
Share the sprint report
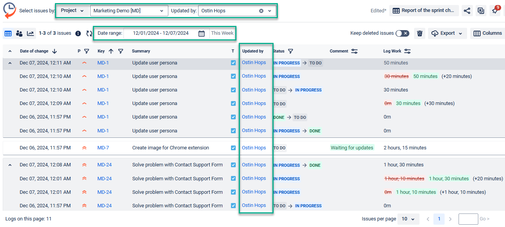click(x=467, y=11)
